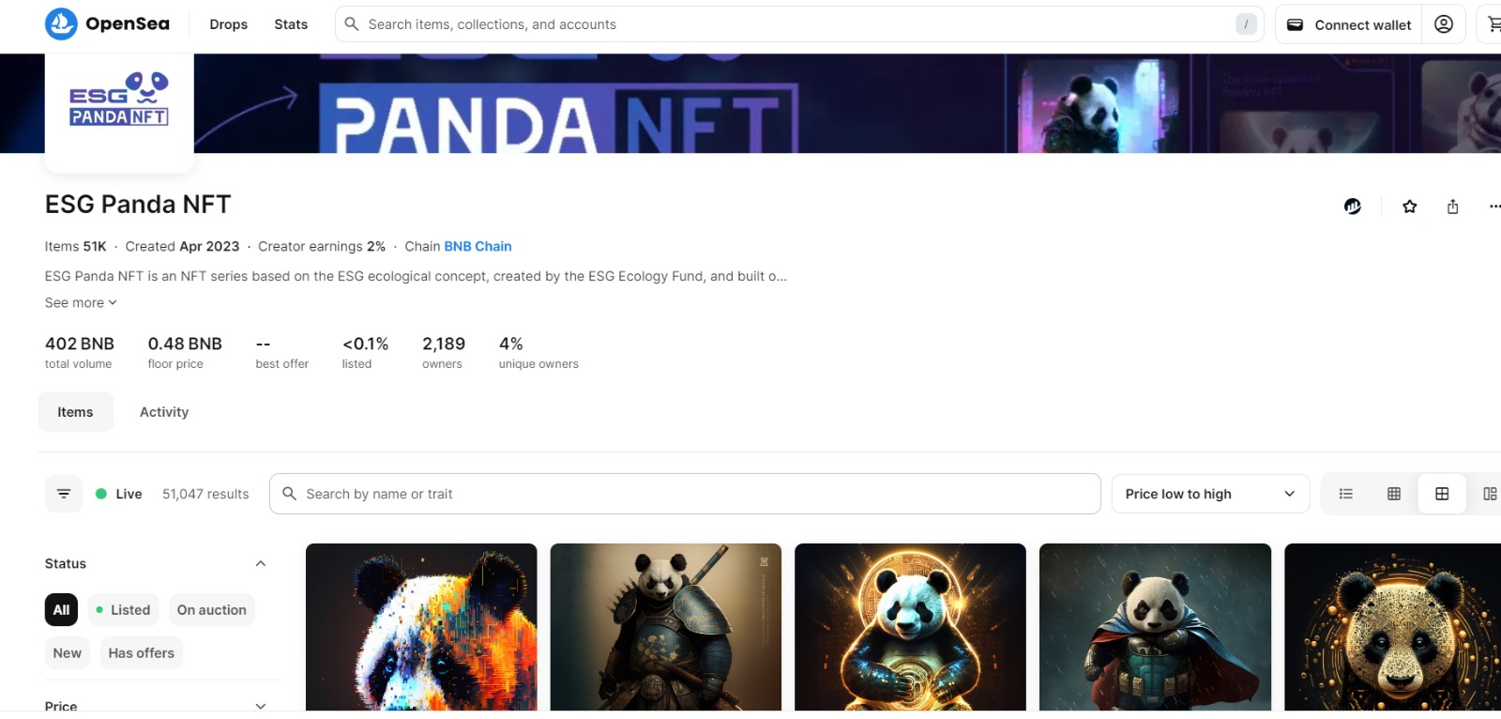Viewport: 1501px width, 719px height.
Task: Toggle the Has offers status filter
Action: 142,653
